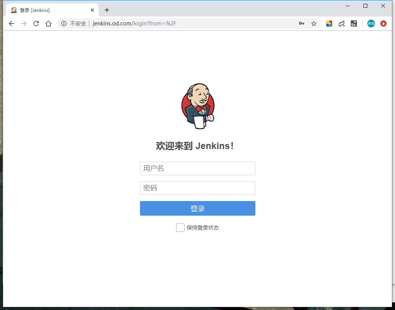Viewport: 395px width, 310px height.
Task: Click the jenkins.od.com address bar URL
Action: coord(134,23)
